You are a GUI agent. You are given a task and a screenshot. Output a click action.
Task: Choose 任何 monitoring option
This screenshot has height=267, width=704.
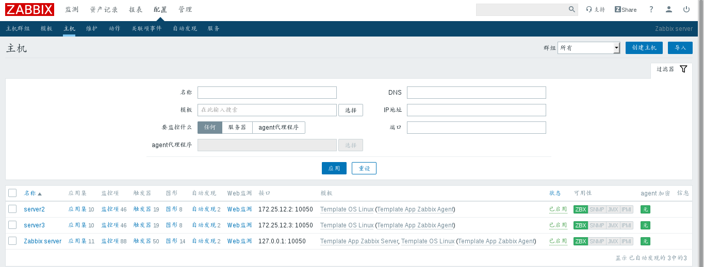[210, 128]
